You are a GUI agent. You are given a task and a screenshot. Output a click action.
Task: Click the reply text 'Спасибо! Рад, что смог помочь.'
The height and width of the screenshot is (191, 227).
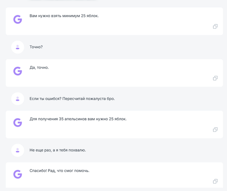pyautogui.click(x=59, y=171)
